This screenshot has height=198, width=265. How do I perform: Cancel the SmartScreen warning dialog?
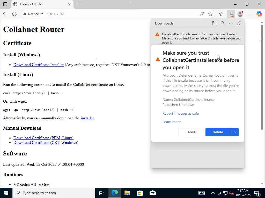pos(191,132)
